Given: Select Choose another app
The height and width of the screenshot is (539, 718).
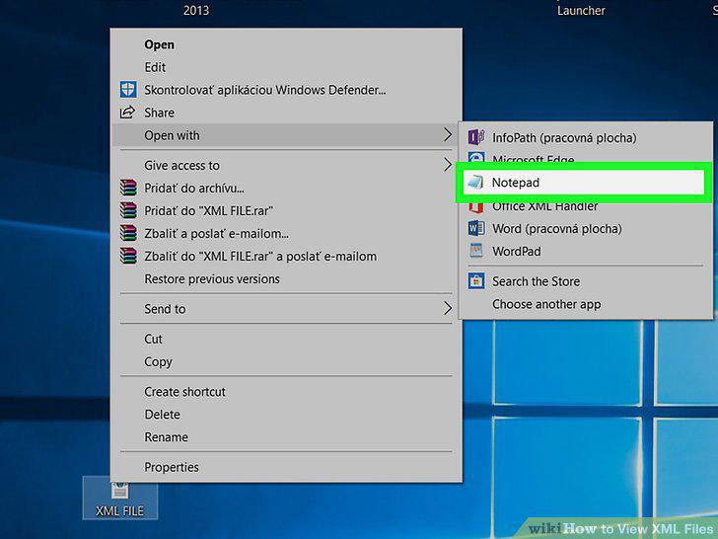Looking at the screenshot, I should coord(586,304).
